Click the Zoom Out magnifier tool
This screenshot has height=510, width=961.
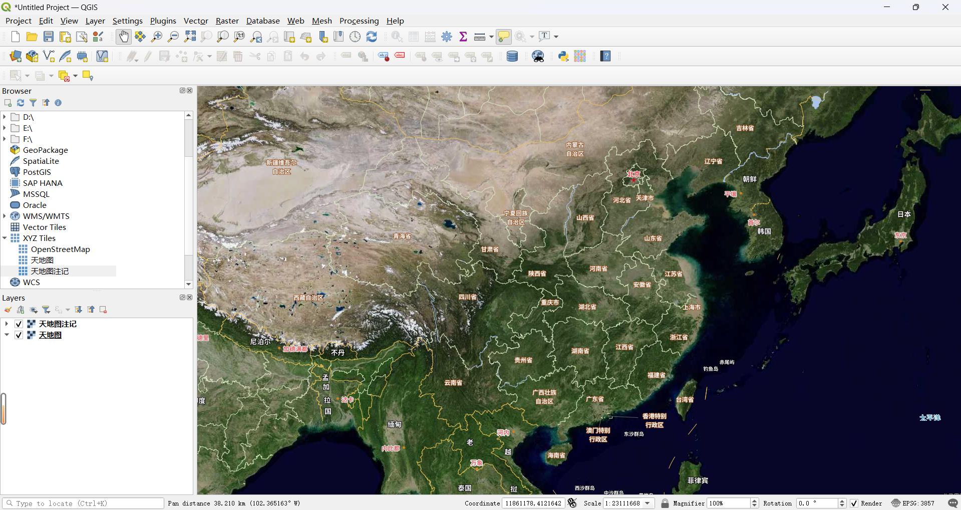pos(173,37)
